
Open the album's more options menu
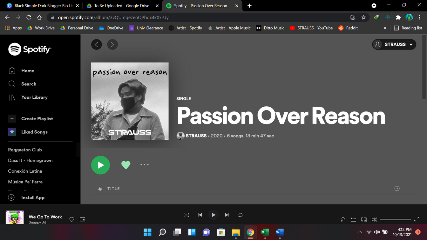[x=145, y=165]
